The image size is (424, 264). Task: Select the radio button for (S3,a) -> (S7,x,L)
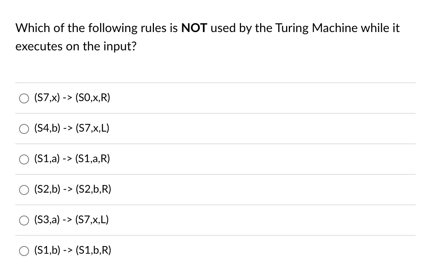click(x=24, y=220)
